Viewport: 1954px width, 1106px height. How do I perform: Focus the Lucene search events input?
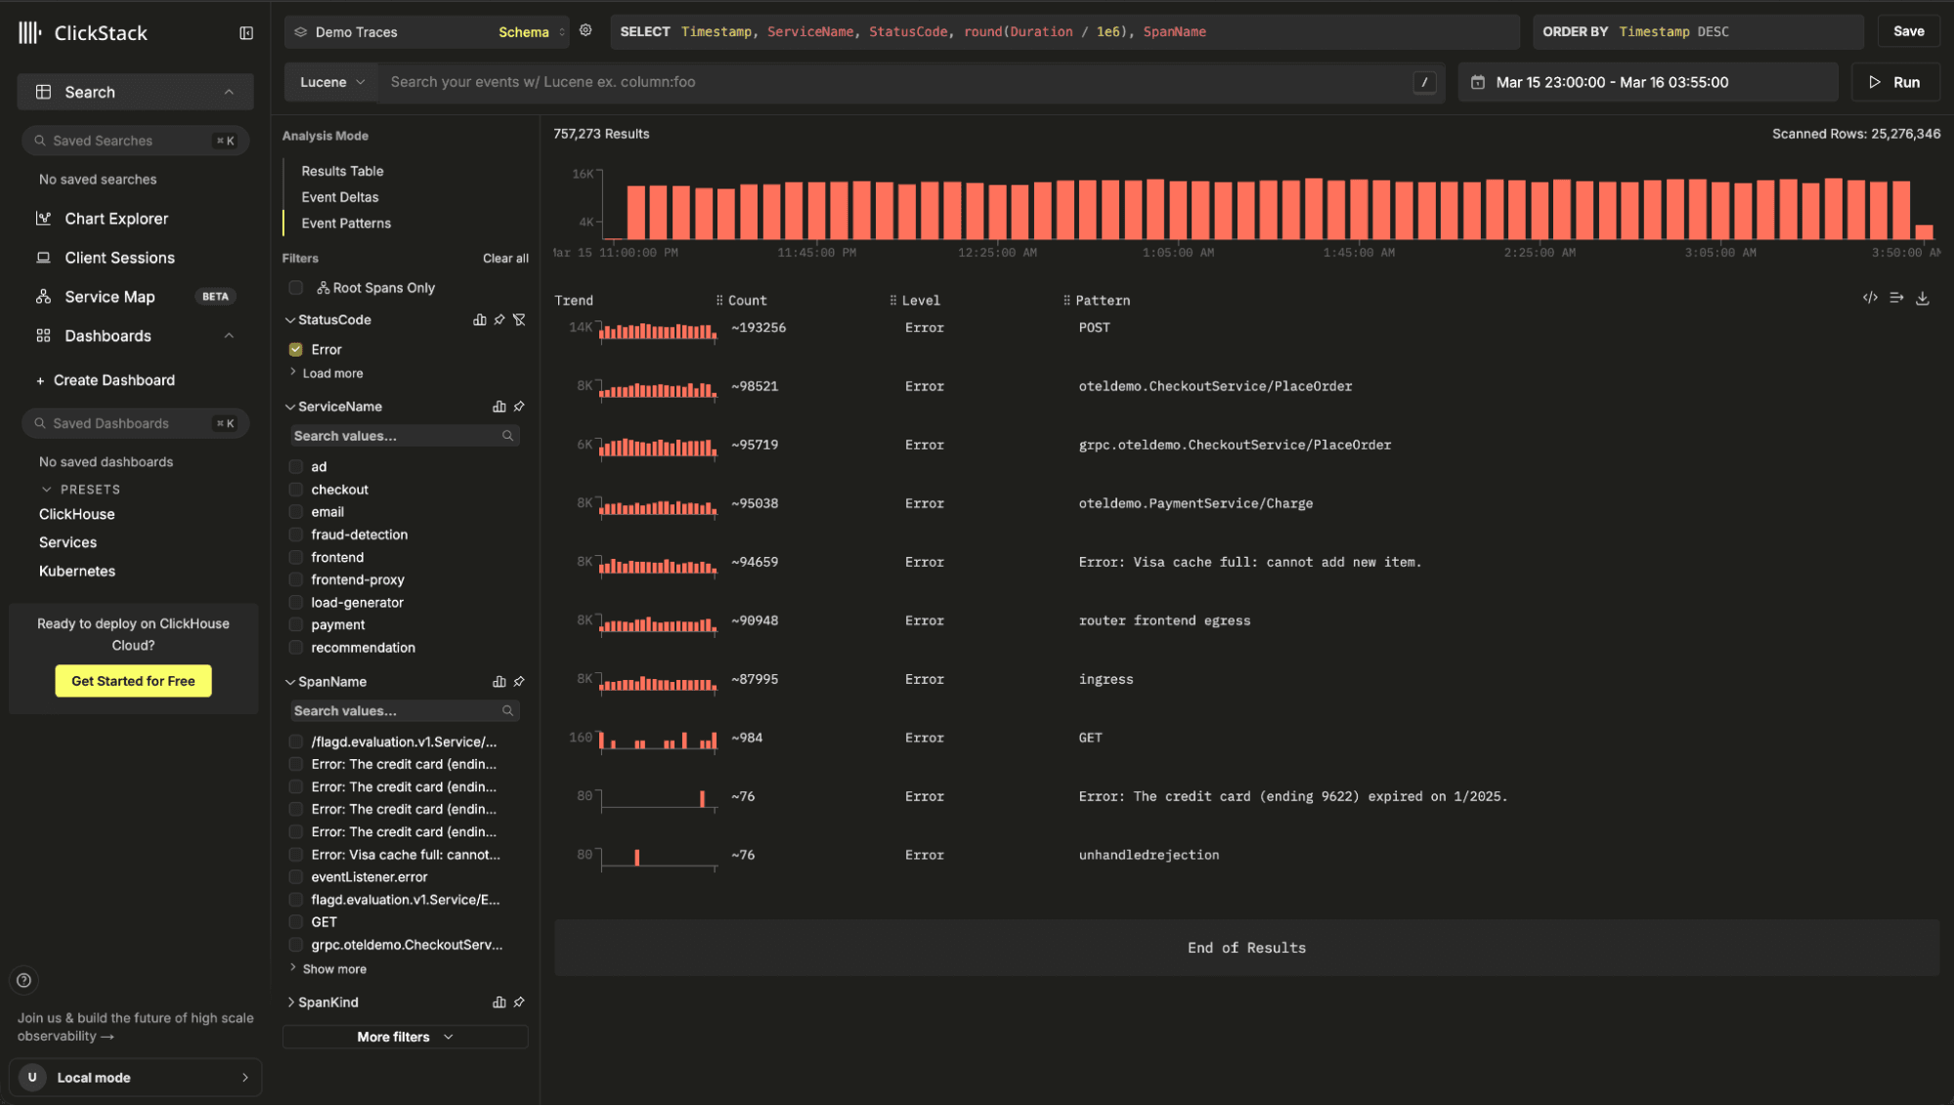coord(894,83)
